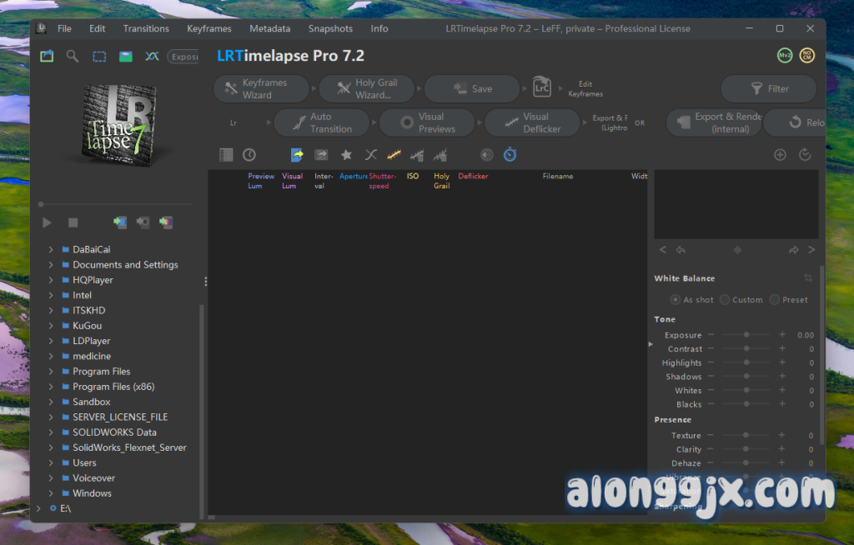
Task: Expand the Program Files (x86) folder
Action: click(x=51, y=387)
